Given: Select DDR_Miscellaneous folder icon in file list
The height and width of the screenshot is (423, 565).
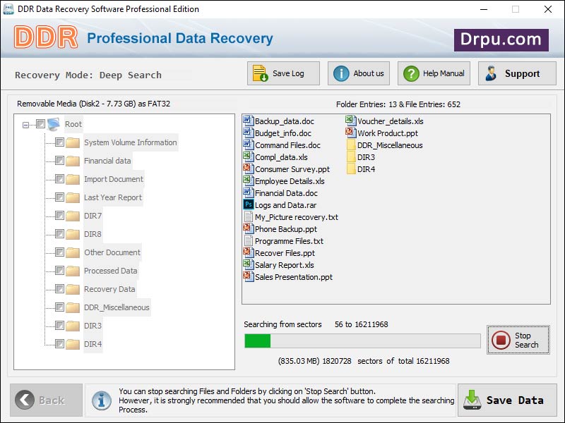Looking at the screenshot, I should (x=351, y=145).
